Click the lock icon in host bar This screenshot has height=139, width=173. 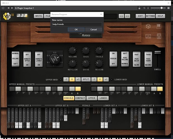click(x=139, y=8)
